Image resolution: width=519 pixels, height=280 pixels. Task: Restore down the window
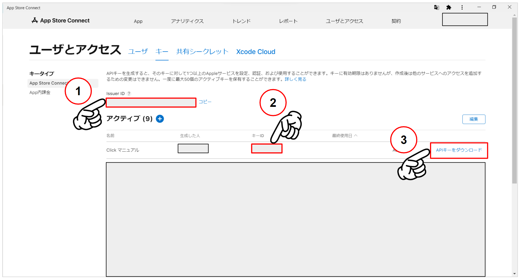click(494, 7)
